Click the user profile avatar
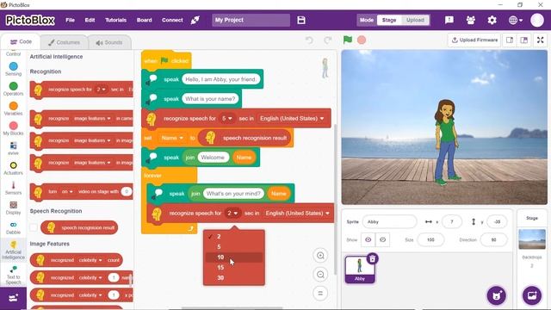 click(x=537, y=20)
